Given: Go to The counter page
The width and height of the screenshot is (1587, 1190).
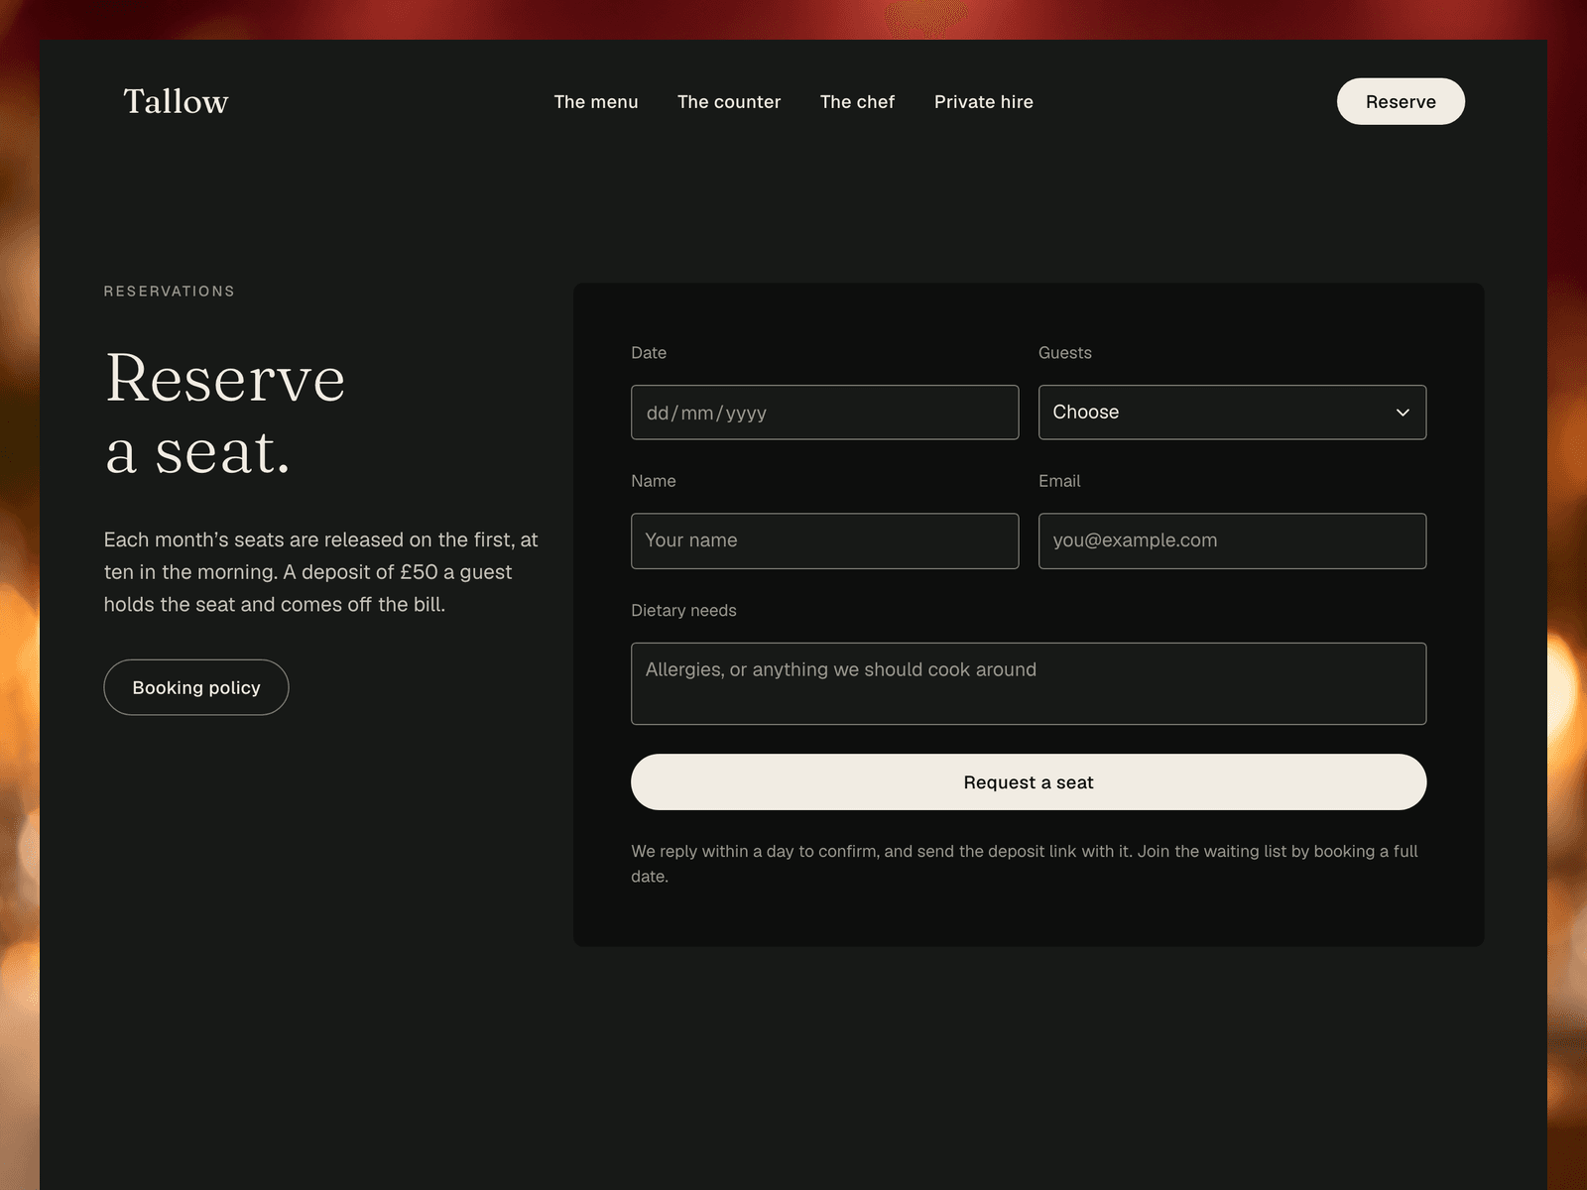Looking at the screenshot, I should pyautogui.click(x=729, y=102).
